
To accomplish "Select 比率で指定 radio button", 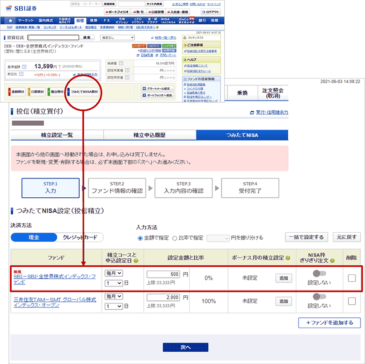I will [175, 238].
